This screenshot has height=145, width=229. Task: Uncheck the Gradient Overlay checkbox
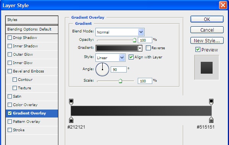[10, 113]
